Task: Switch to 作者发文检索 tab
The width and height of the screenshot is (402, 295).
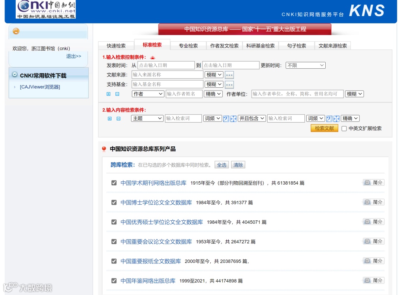Action: [x=224, y=46]
